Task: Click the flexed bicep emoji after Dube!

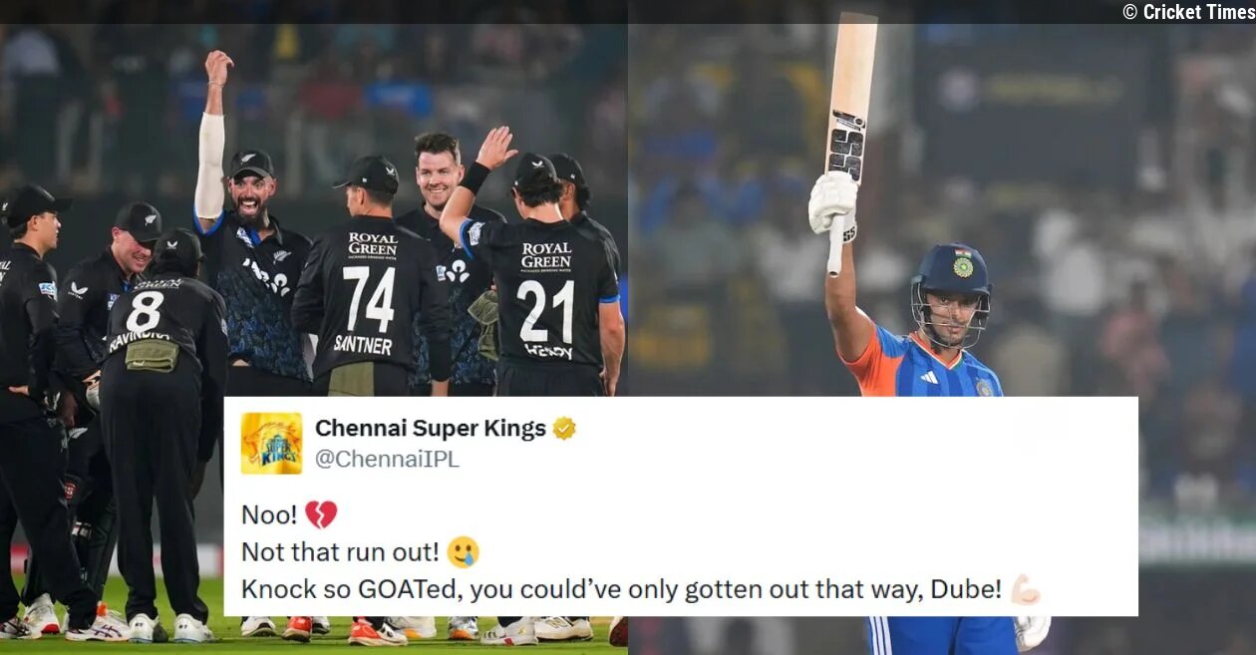Action: coord(1026,590)
